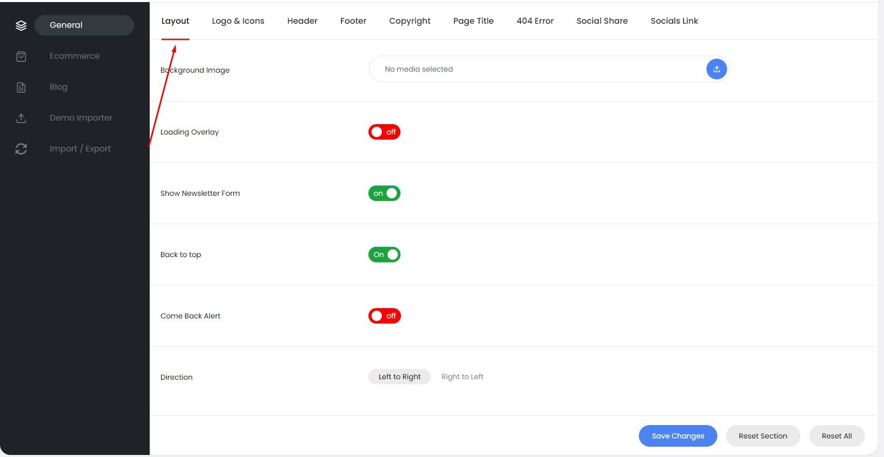Enable the Come Back Alert toggle
This screenshot has width=884, height=457.
[384, 316]
